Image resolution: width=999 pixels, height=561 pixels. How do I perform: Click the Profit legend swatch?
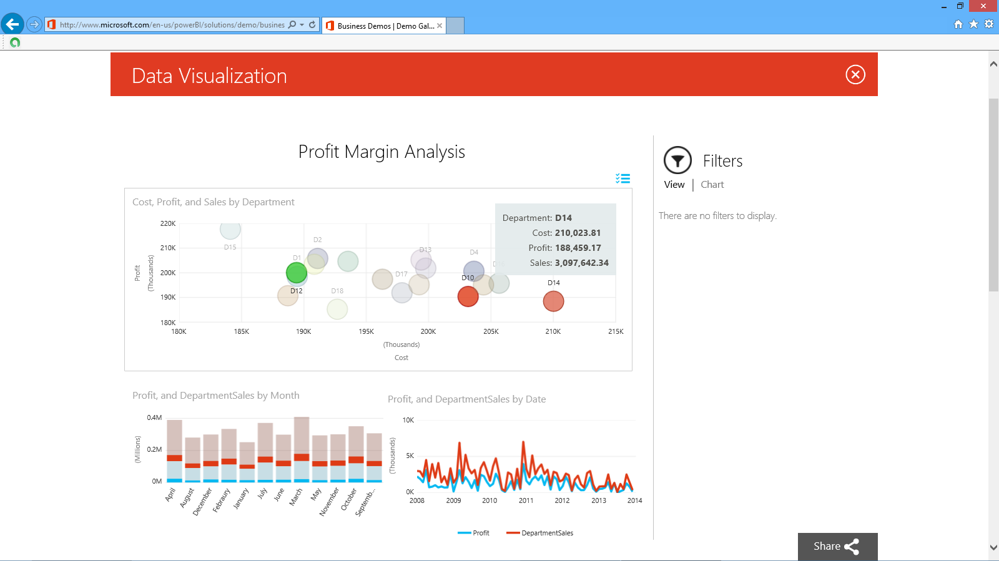pos(464,533)
